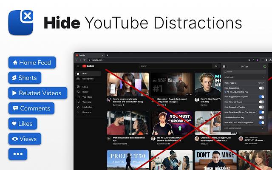
Task: Open Library in YouTube sidebar
Action: (88, 87)
